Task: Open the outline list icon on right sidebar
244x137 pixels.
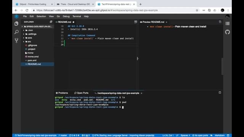Action: 227,24
